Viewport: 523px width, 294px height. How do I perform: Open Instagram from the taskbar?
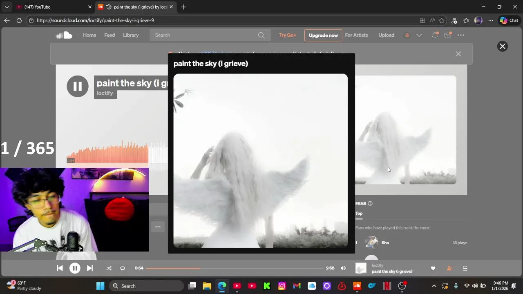(x=282, y=286)
